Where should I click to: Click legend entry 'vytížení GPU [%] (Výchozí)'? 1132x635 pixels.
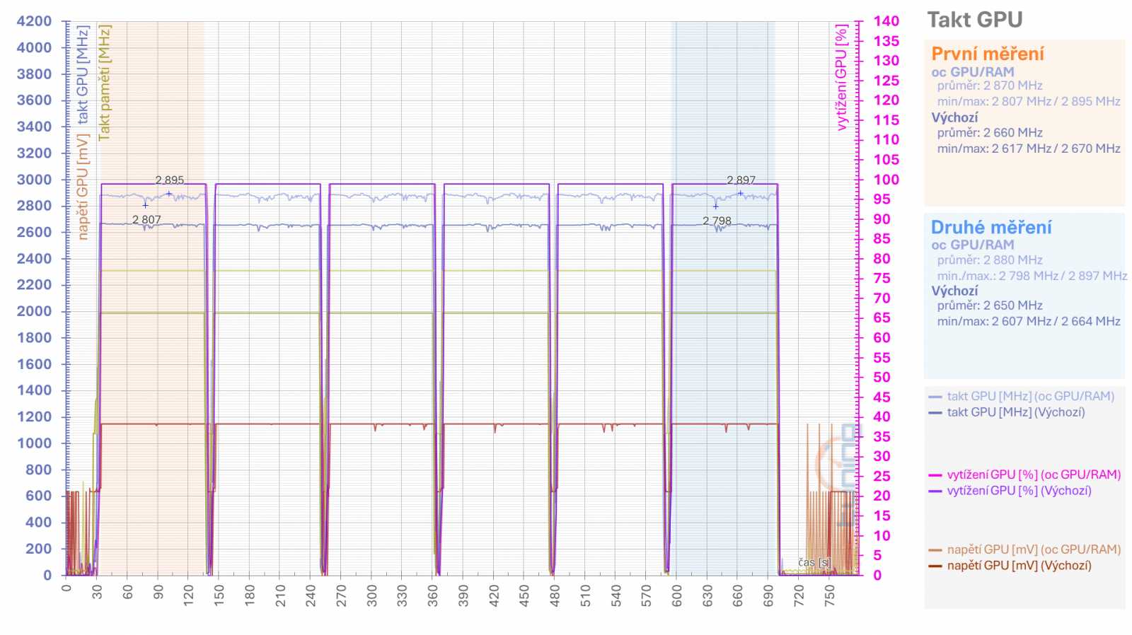coord(1019,490)
